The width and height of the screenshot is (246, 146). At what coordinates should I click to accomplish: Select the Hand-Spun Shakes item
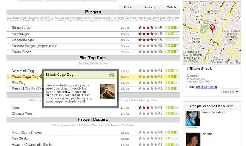click(x=27, y=133)
